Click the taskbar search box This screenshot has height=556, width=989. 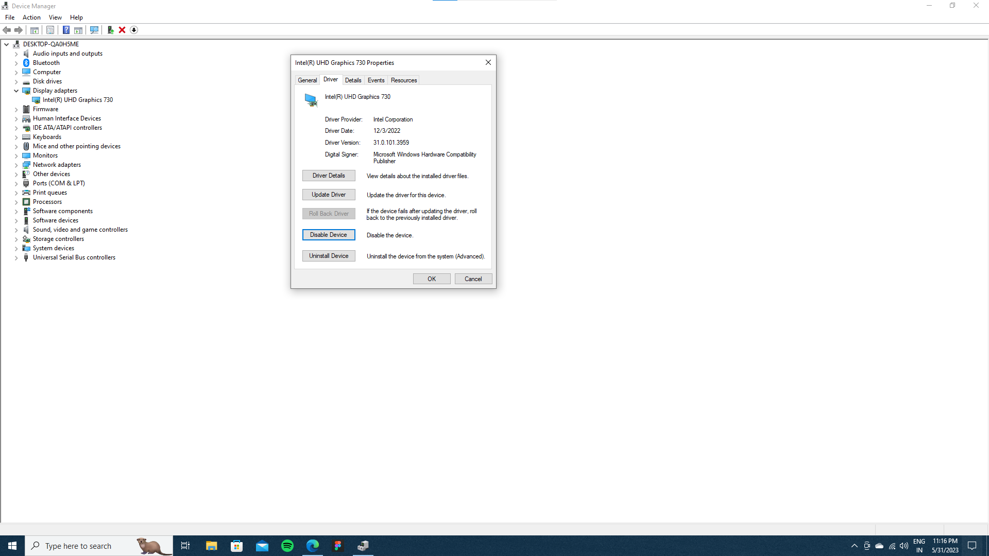pyautogui.click(x=99, y=546)
